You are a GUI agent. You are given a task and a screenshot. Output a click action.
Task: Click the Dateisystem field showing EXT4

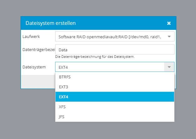point(110,67)
